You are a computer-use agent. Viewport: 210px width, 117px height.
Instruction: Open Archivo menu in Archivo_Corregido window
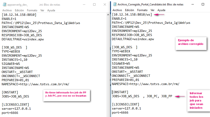point(117,10)
